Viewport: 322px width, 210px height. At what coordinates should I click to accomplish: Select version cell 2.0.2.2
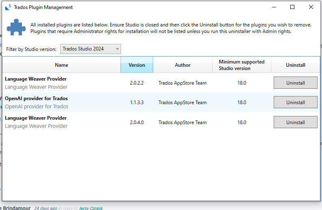(137, 83)
